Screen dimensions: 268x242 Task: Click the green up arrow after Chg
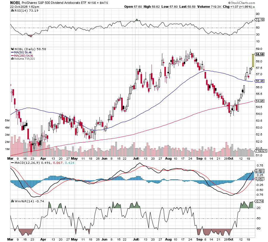[x=254, y=7]
